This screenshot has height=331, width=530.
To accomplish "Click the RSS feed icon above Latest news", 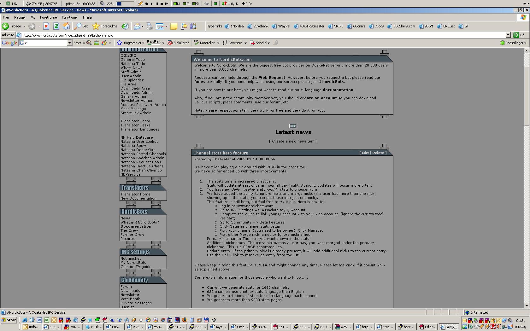I will 293,126.
